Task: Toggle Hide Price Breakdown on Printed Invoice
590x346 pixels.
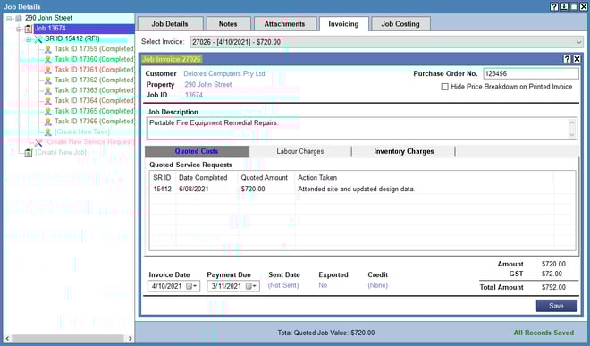Action: [x=445, y=87]
